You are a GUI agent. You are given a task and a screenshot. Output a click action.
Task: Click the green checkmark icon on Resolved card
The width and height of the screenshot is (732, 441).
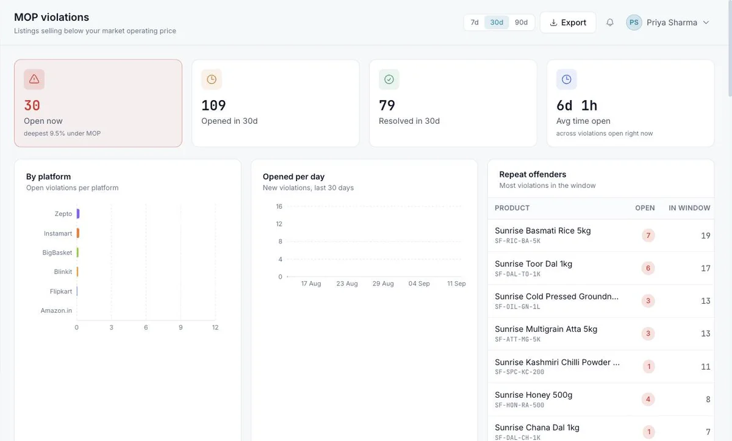point(389,79)
